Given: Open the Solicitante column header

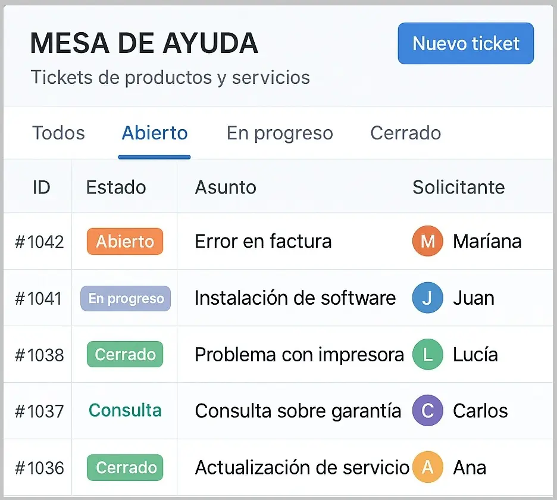Looking at the screenshot, I should coord(458,187).
